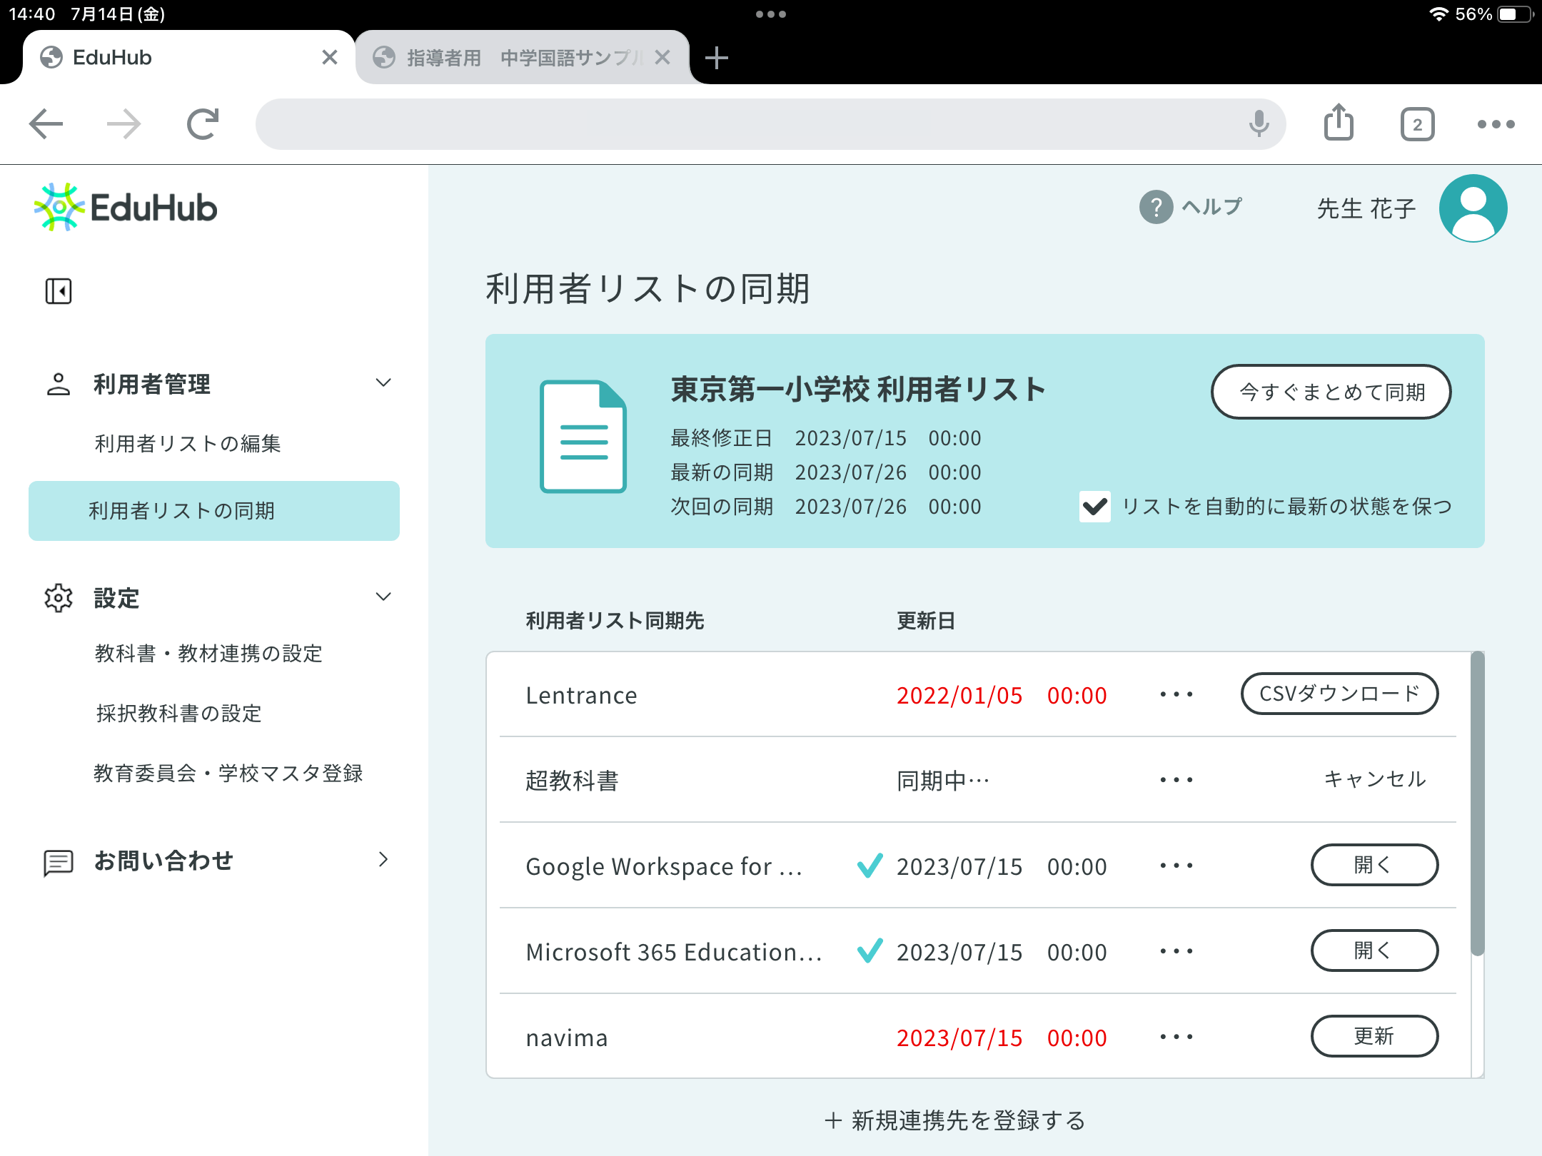Click the Google Workspace sync checkmark
Image resolution: width=1542 pixels, height=1156 pixels.
tap(870, 866)
